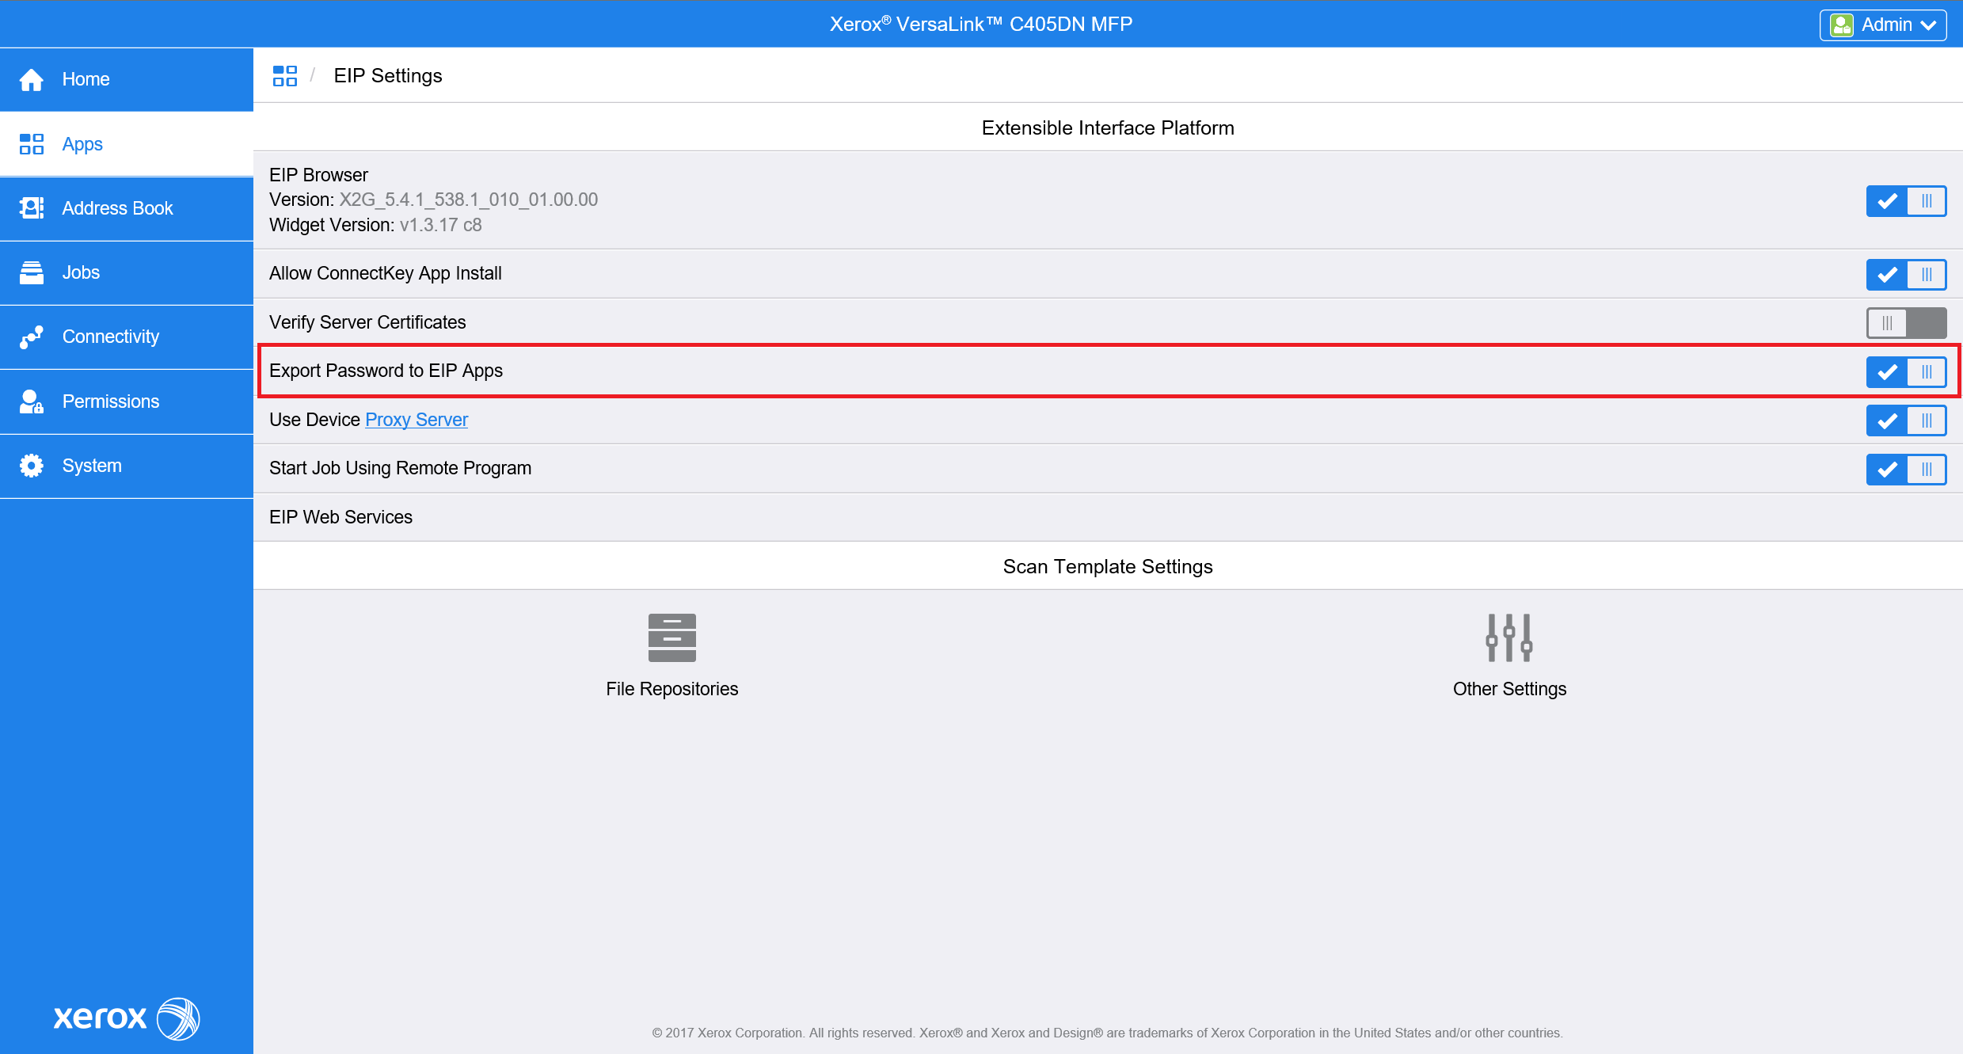Open File Repositories drawer icon
Image resolution: width=1963 pixels, height=1054 pixels.
point(671,637)
